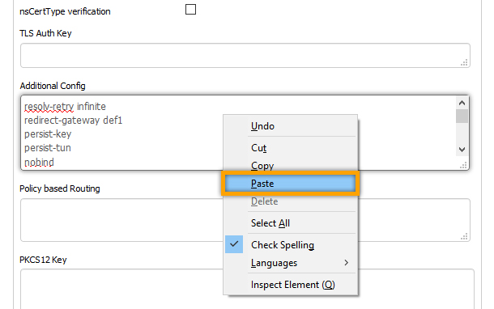Click the Additional Config scrollbar down arrow
The image size is (494, 309).
462,150
